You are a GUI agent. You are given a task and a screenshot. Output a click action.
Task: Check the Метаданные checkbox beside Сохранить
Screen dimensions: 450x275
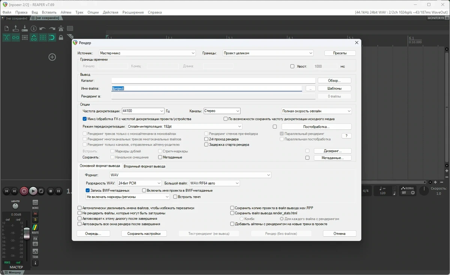pos(160,157)
